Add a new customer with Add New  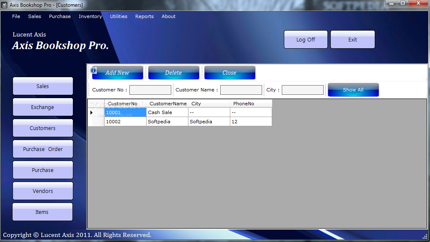(117, 73)
